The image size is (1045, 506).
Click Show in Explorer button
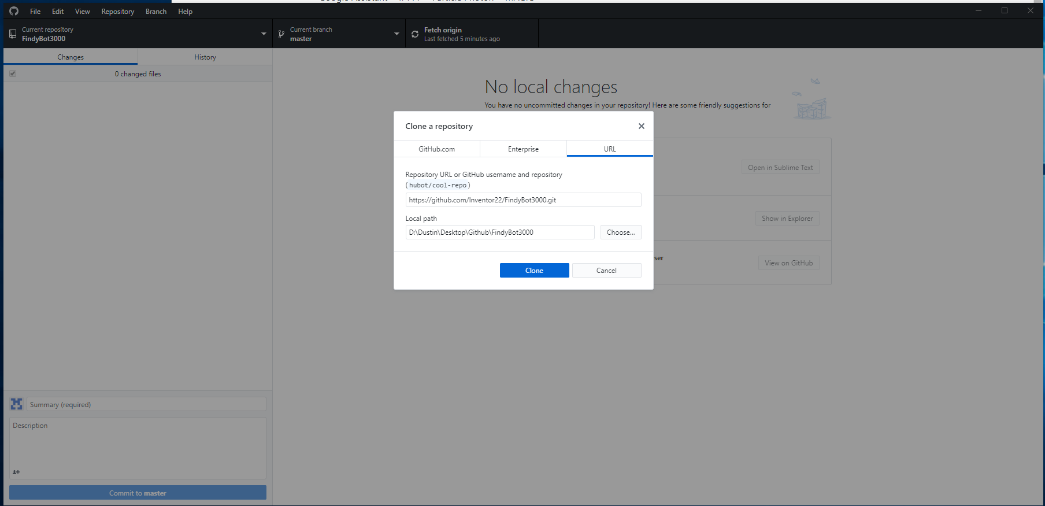click(787, 218)
